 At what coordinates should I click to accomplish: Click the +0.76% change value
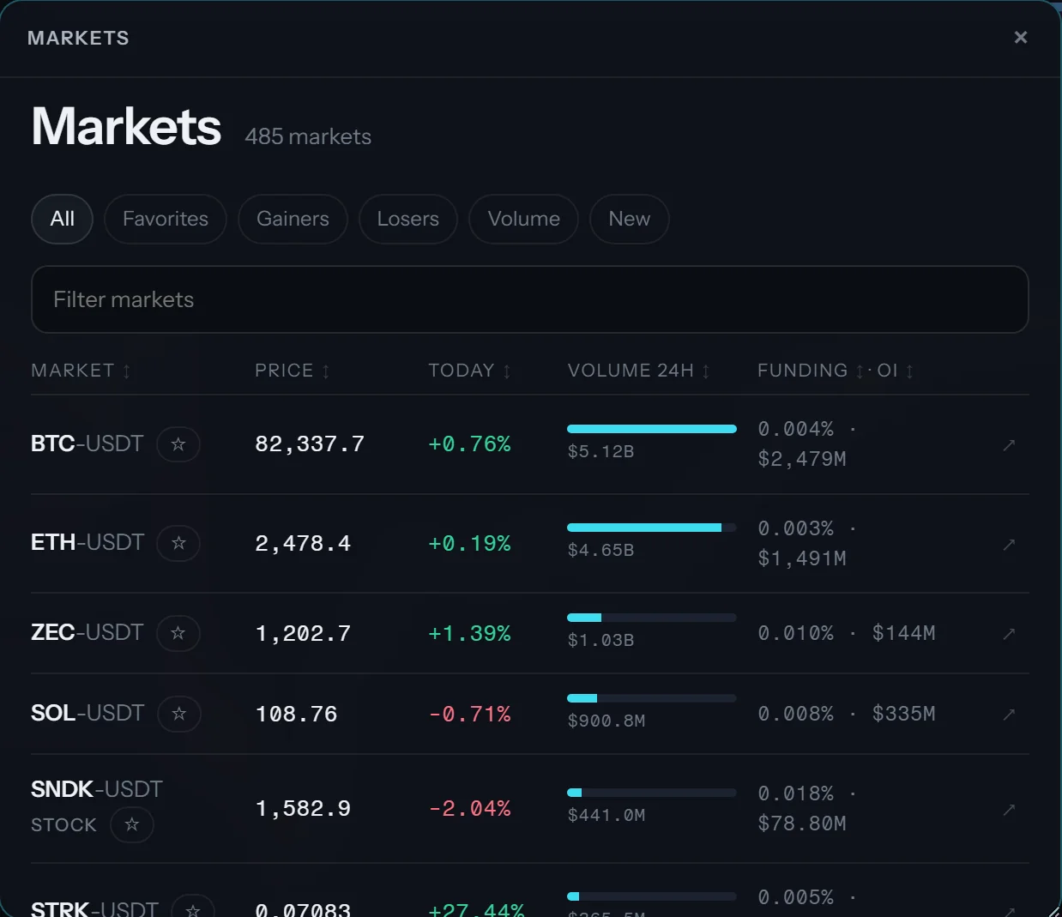(x=469, y=444)
